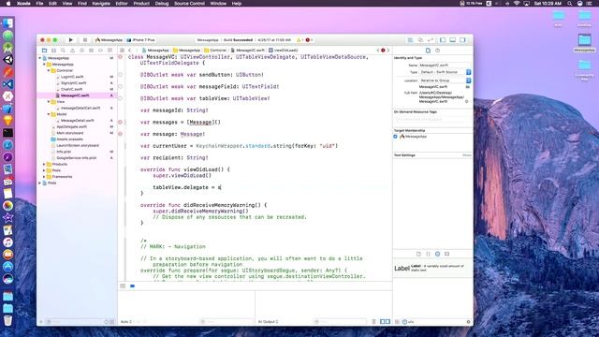Open the Location dropdown

pyautogui.click(x=446, y=81)
